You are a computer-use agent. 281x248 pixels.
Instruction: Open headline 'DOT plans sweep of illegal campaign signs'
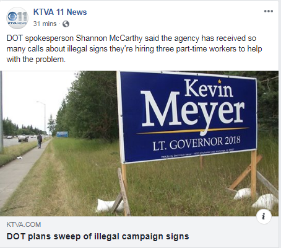98,236
